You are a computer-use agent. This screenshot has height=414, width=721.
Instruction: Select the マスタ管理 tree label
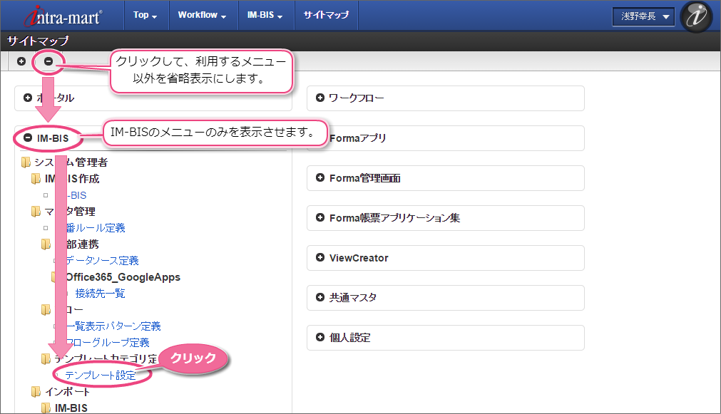point(71,212)
